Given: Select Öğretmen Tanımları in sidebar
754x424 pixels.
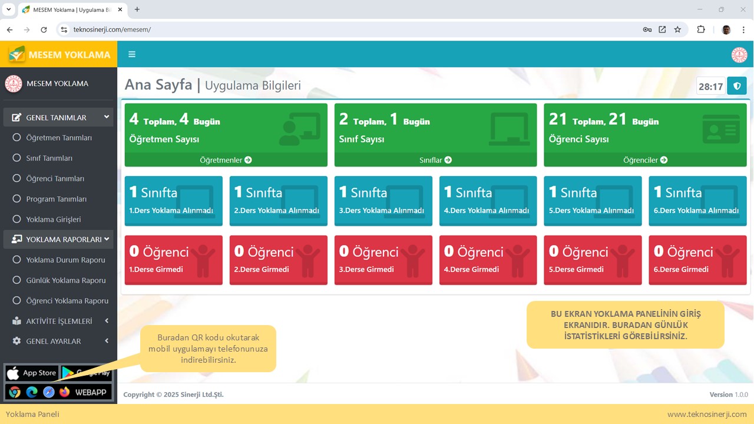Looking at the screenshot, I should point(59,138).
